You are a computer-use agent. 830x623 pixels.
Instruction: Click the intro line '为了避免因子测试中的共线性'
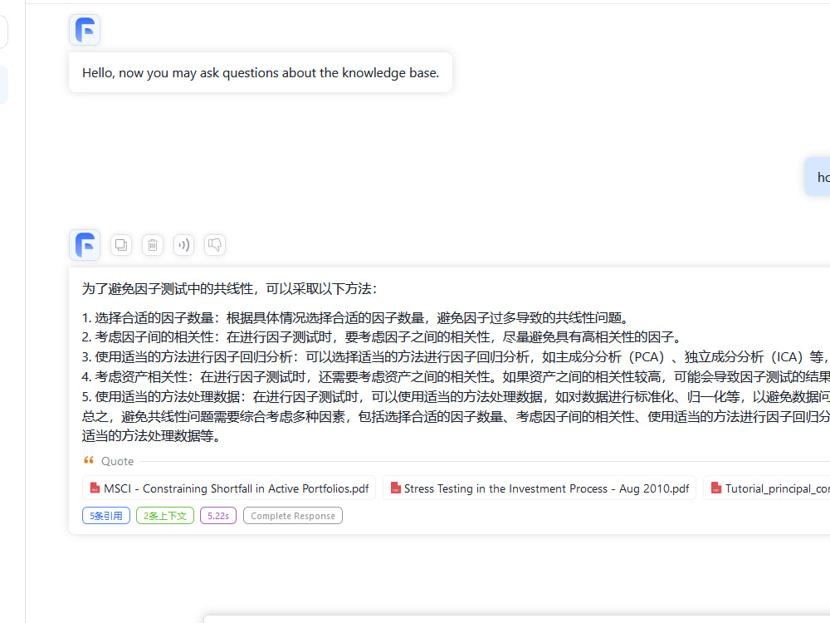(230, 289)
